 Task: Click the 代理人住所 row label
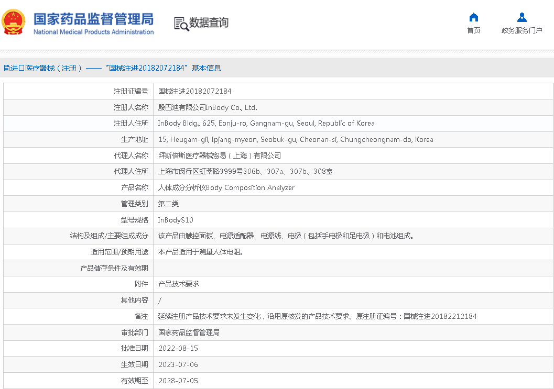coord(131,172)
